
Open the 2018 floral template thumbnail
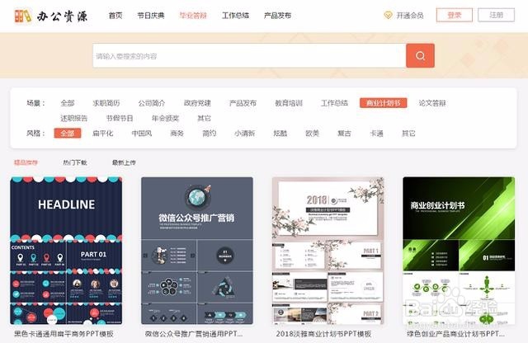pyautogui.click(x=328, y=251)
